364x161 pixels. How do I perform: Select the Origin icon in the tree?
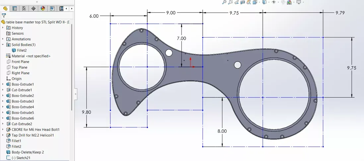9,79
